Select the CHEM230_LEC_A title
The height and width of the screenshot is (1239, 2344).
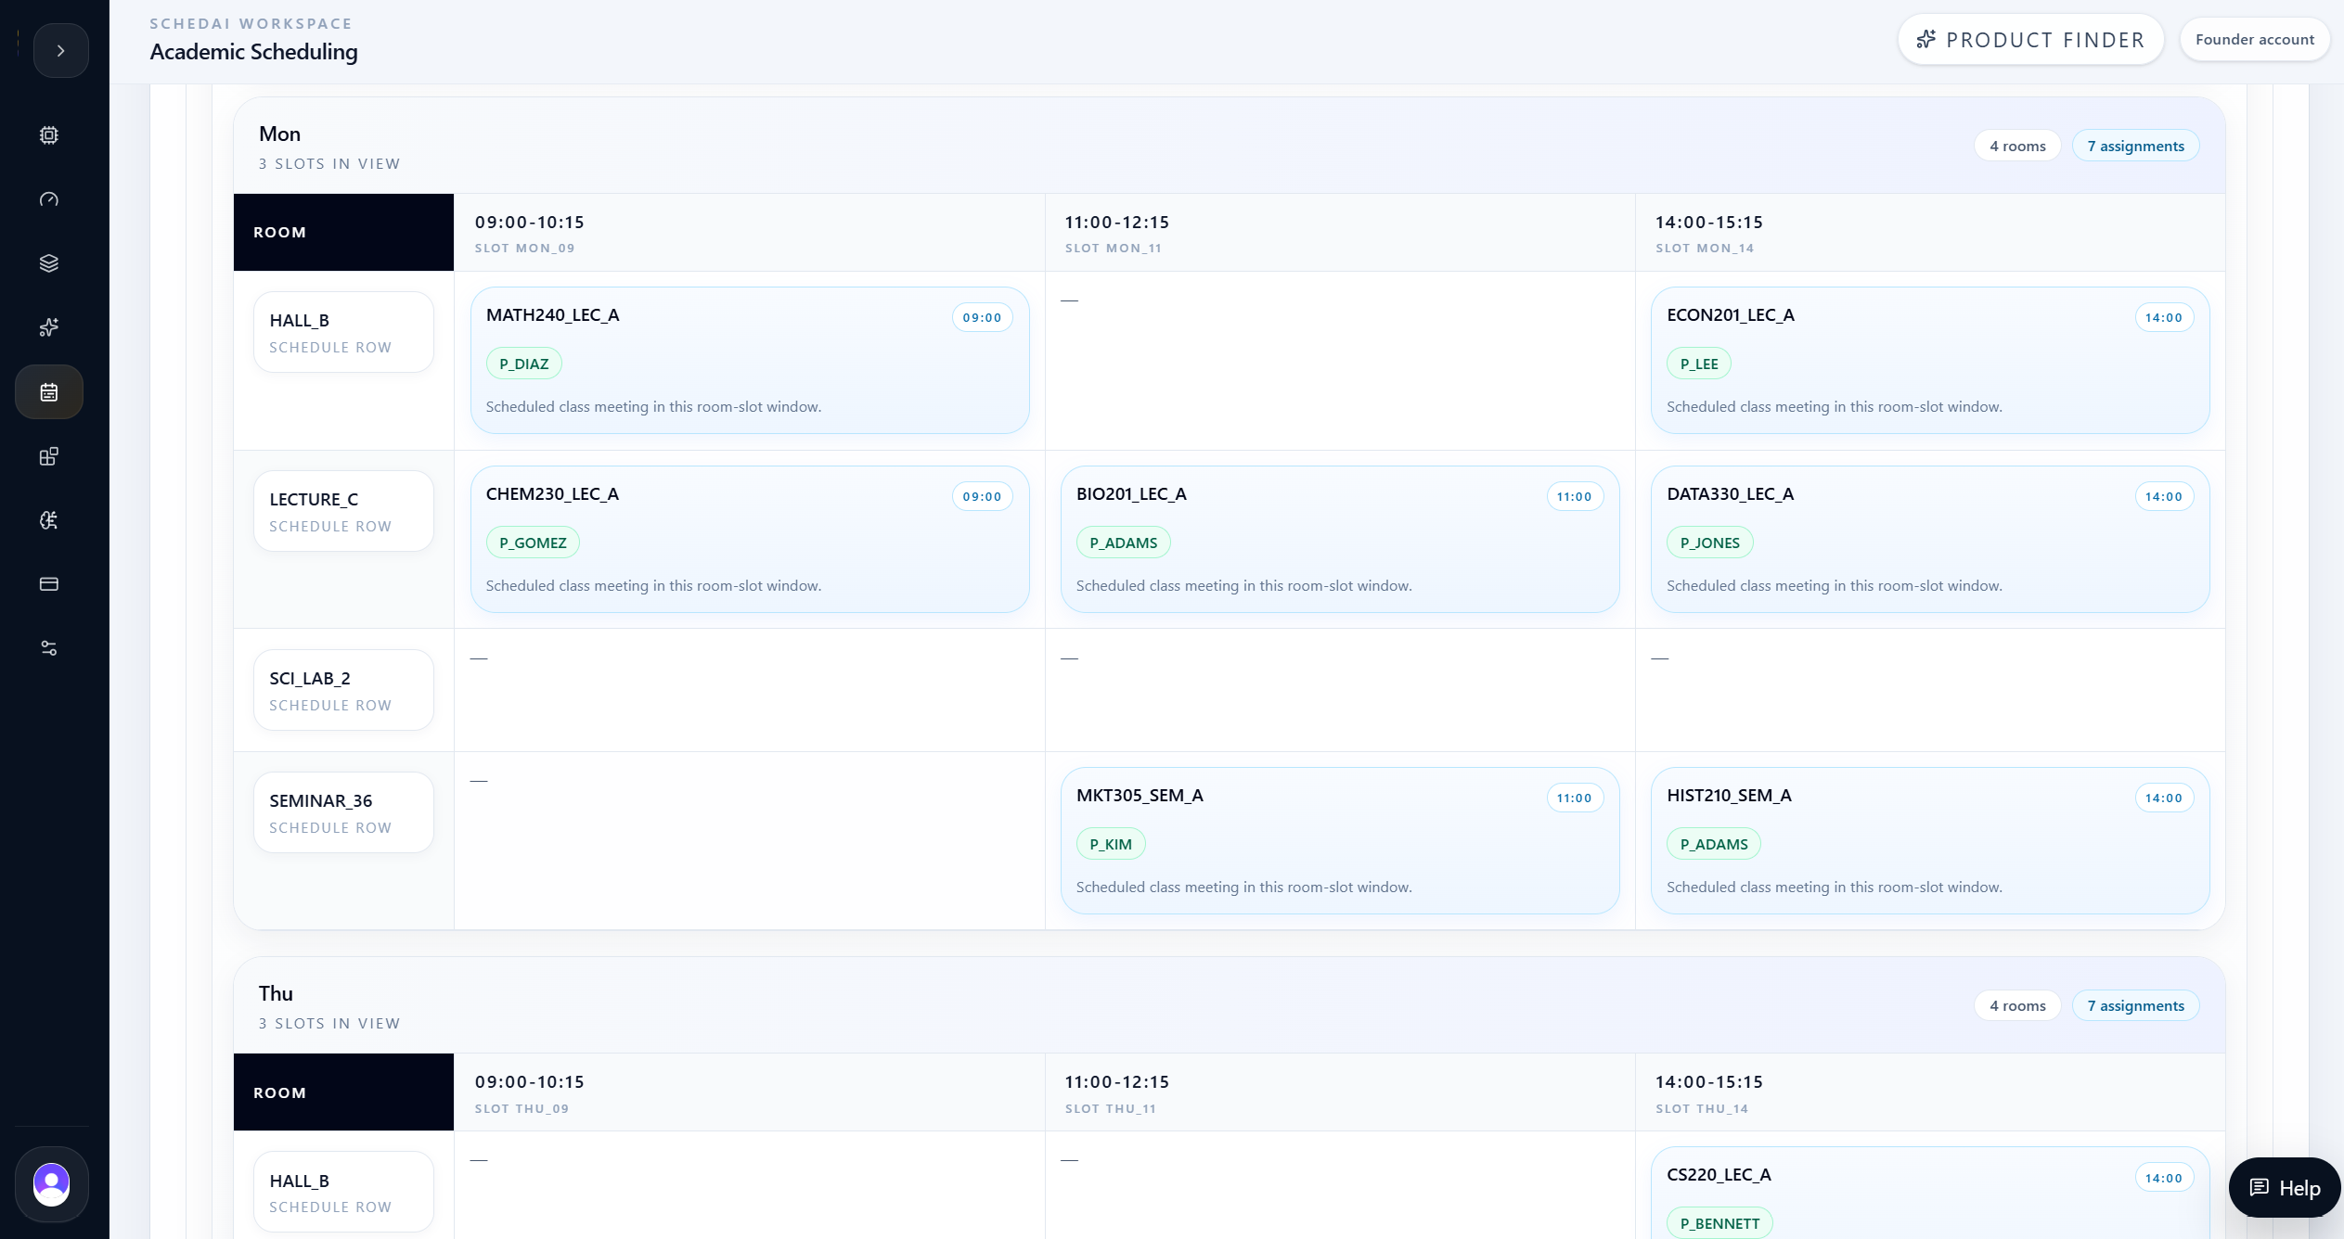coord(552,494)
